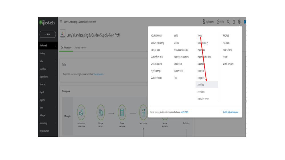Open Projects in the sidebar
Viewport: 285px width, 160px height.
(x=42, y=85)
